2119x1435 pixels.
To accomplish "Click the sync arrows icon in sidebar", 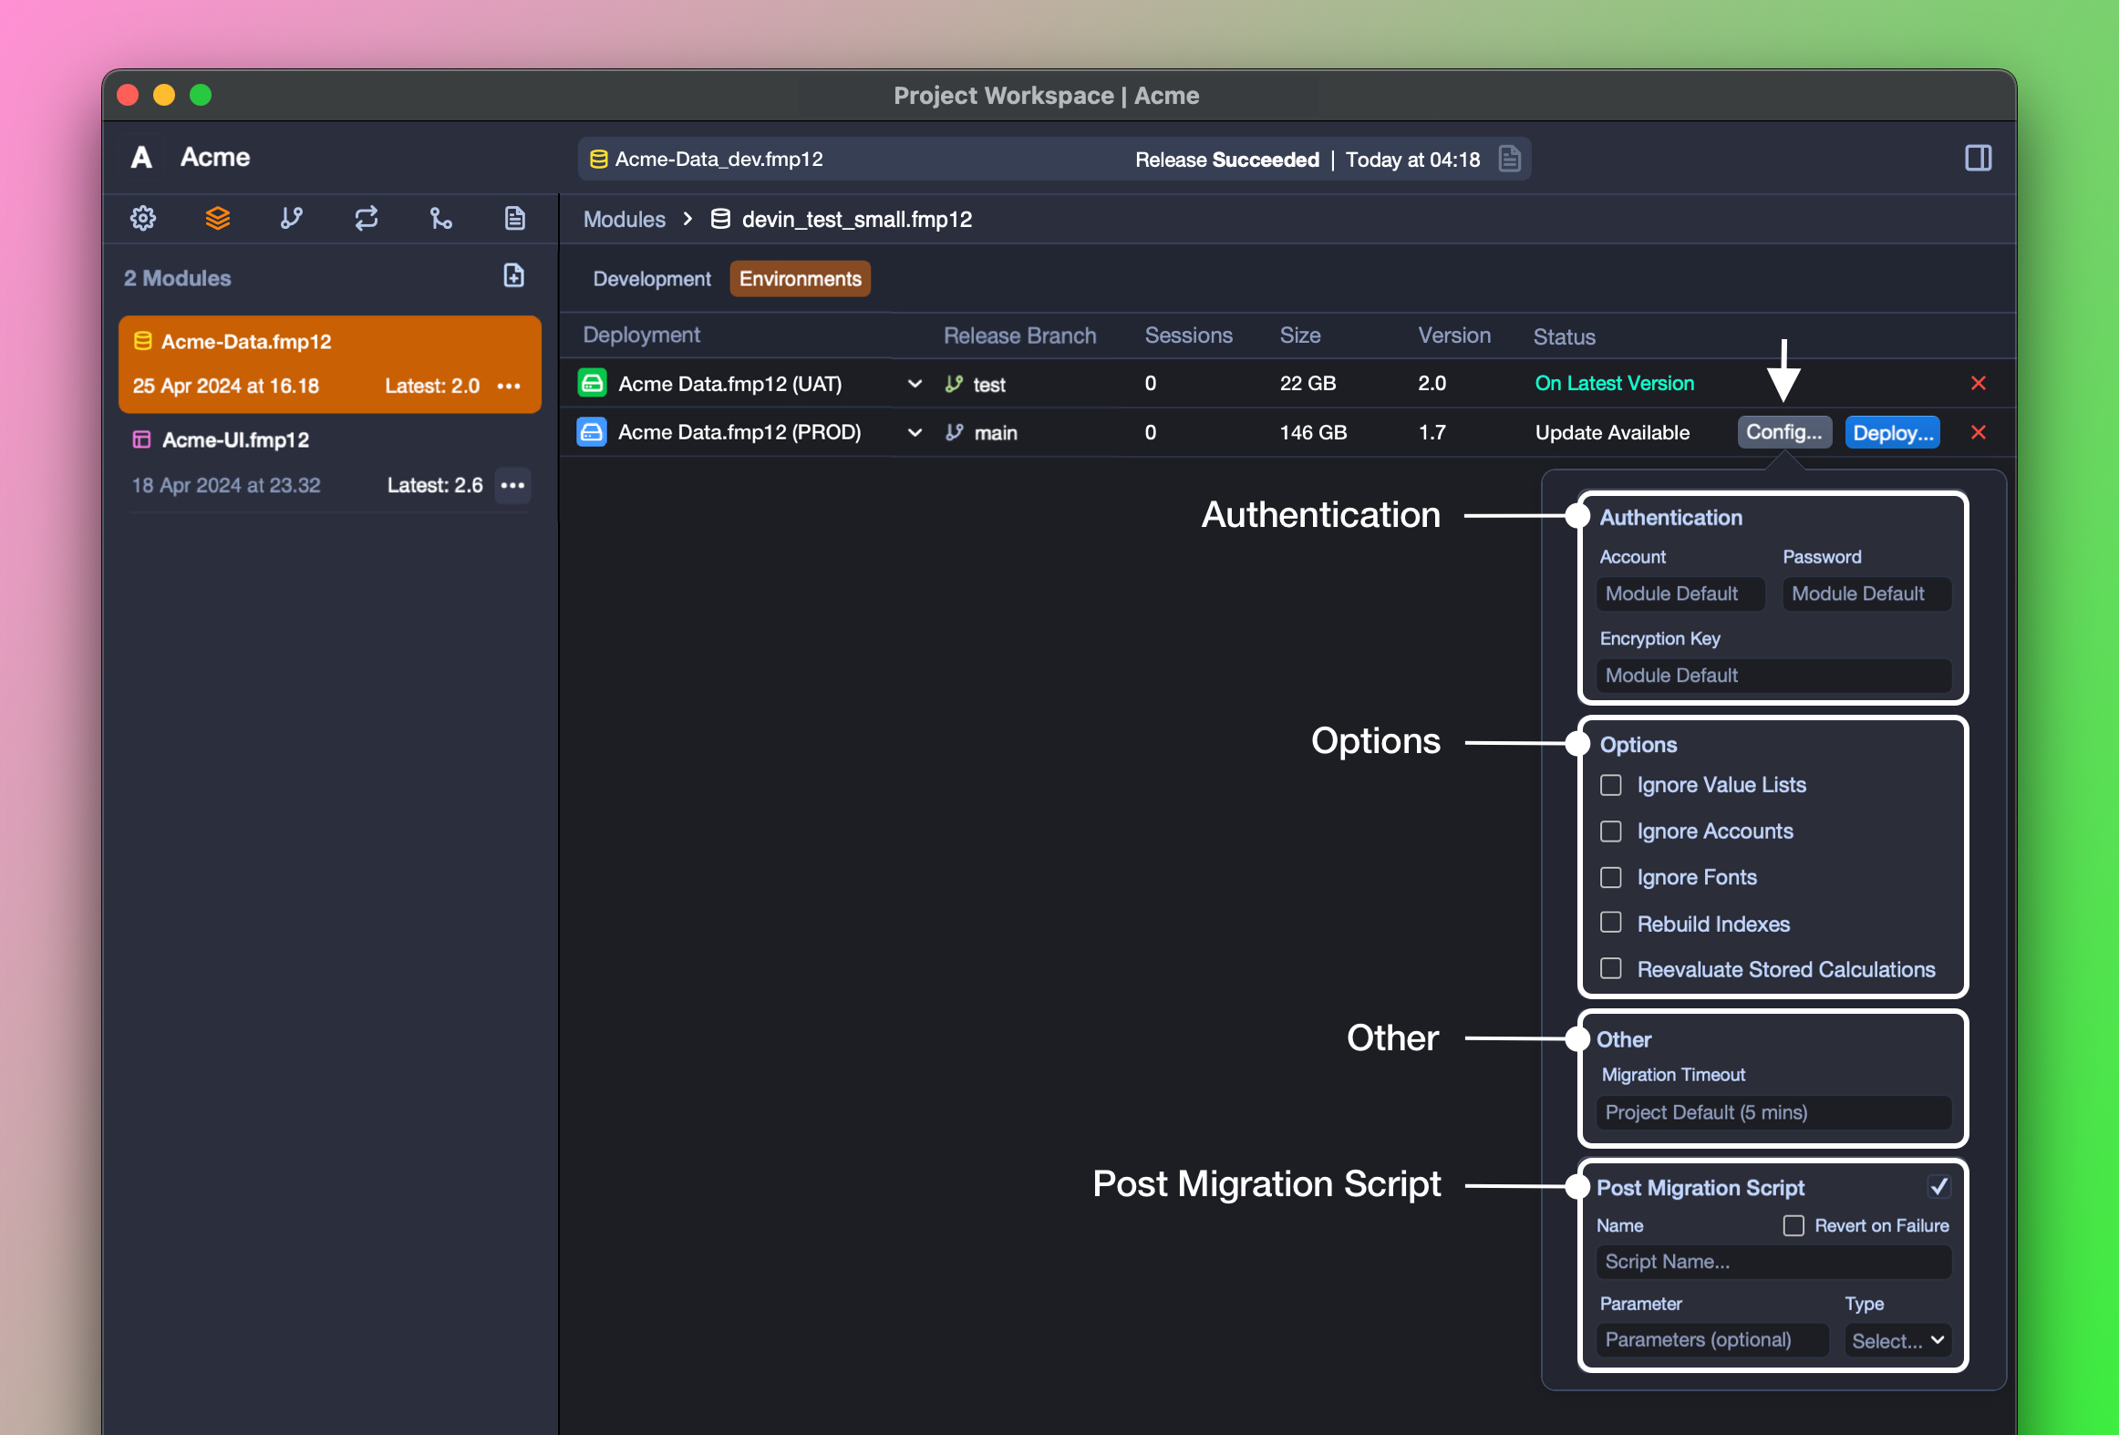I will [x=367, y=218].
